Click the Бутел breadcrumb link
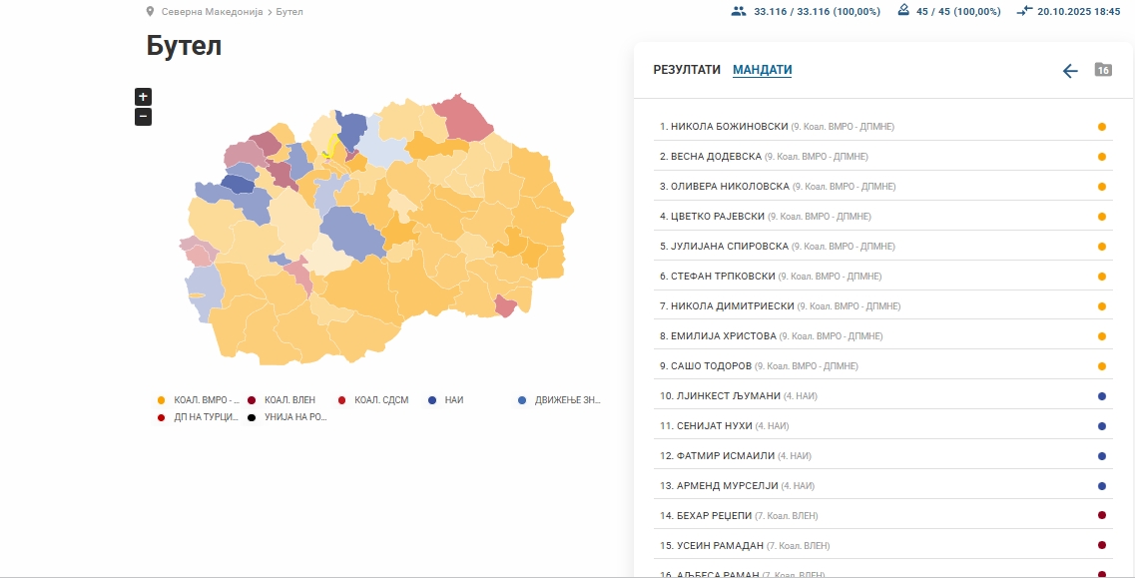 [x=289, y=12]
